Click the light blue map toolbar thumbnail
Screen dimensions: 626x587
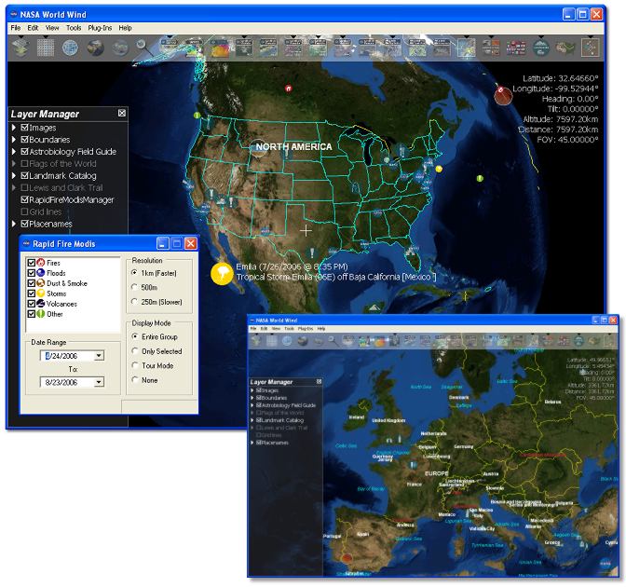pyautogui.click(x=467, y=48)
